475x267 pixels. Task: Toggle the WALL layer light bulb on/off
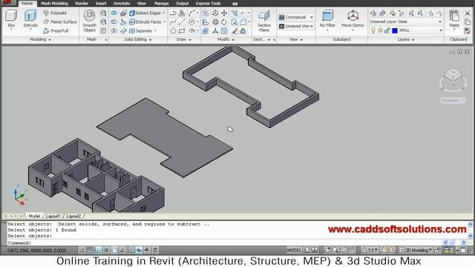click(x=373, y=30)
